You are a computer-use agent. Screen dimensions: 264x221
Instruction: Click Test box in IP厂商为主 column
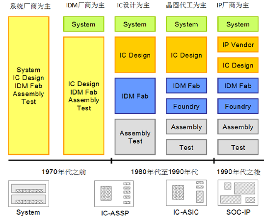238,147
